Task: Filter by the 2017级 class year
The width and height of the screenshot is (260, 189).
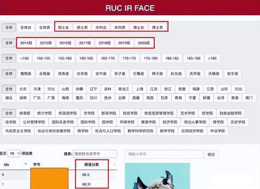Action: (x=85, y=43)
